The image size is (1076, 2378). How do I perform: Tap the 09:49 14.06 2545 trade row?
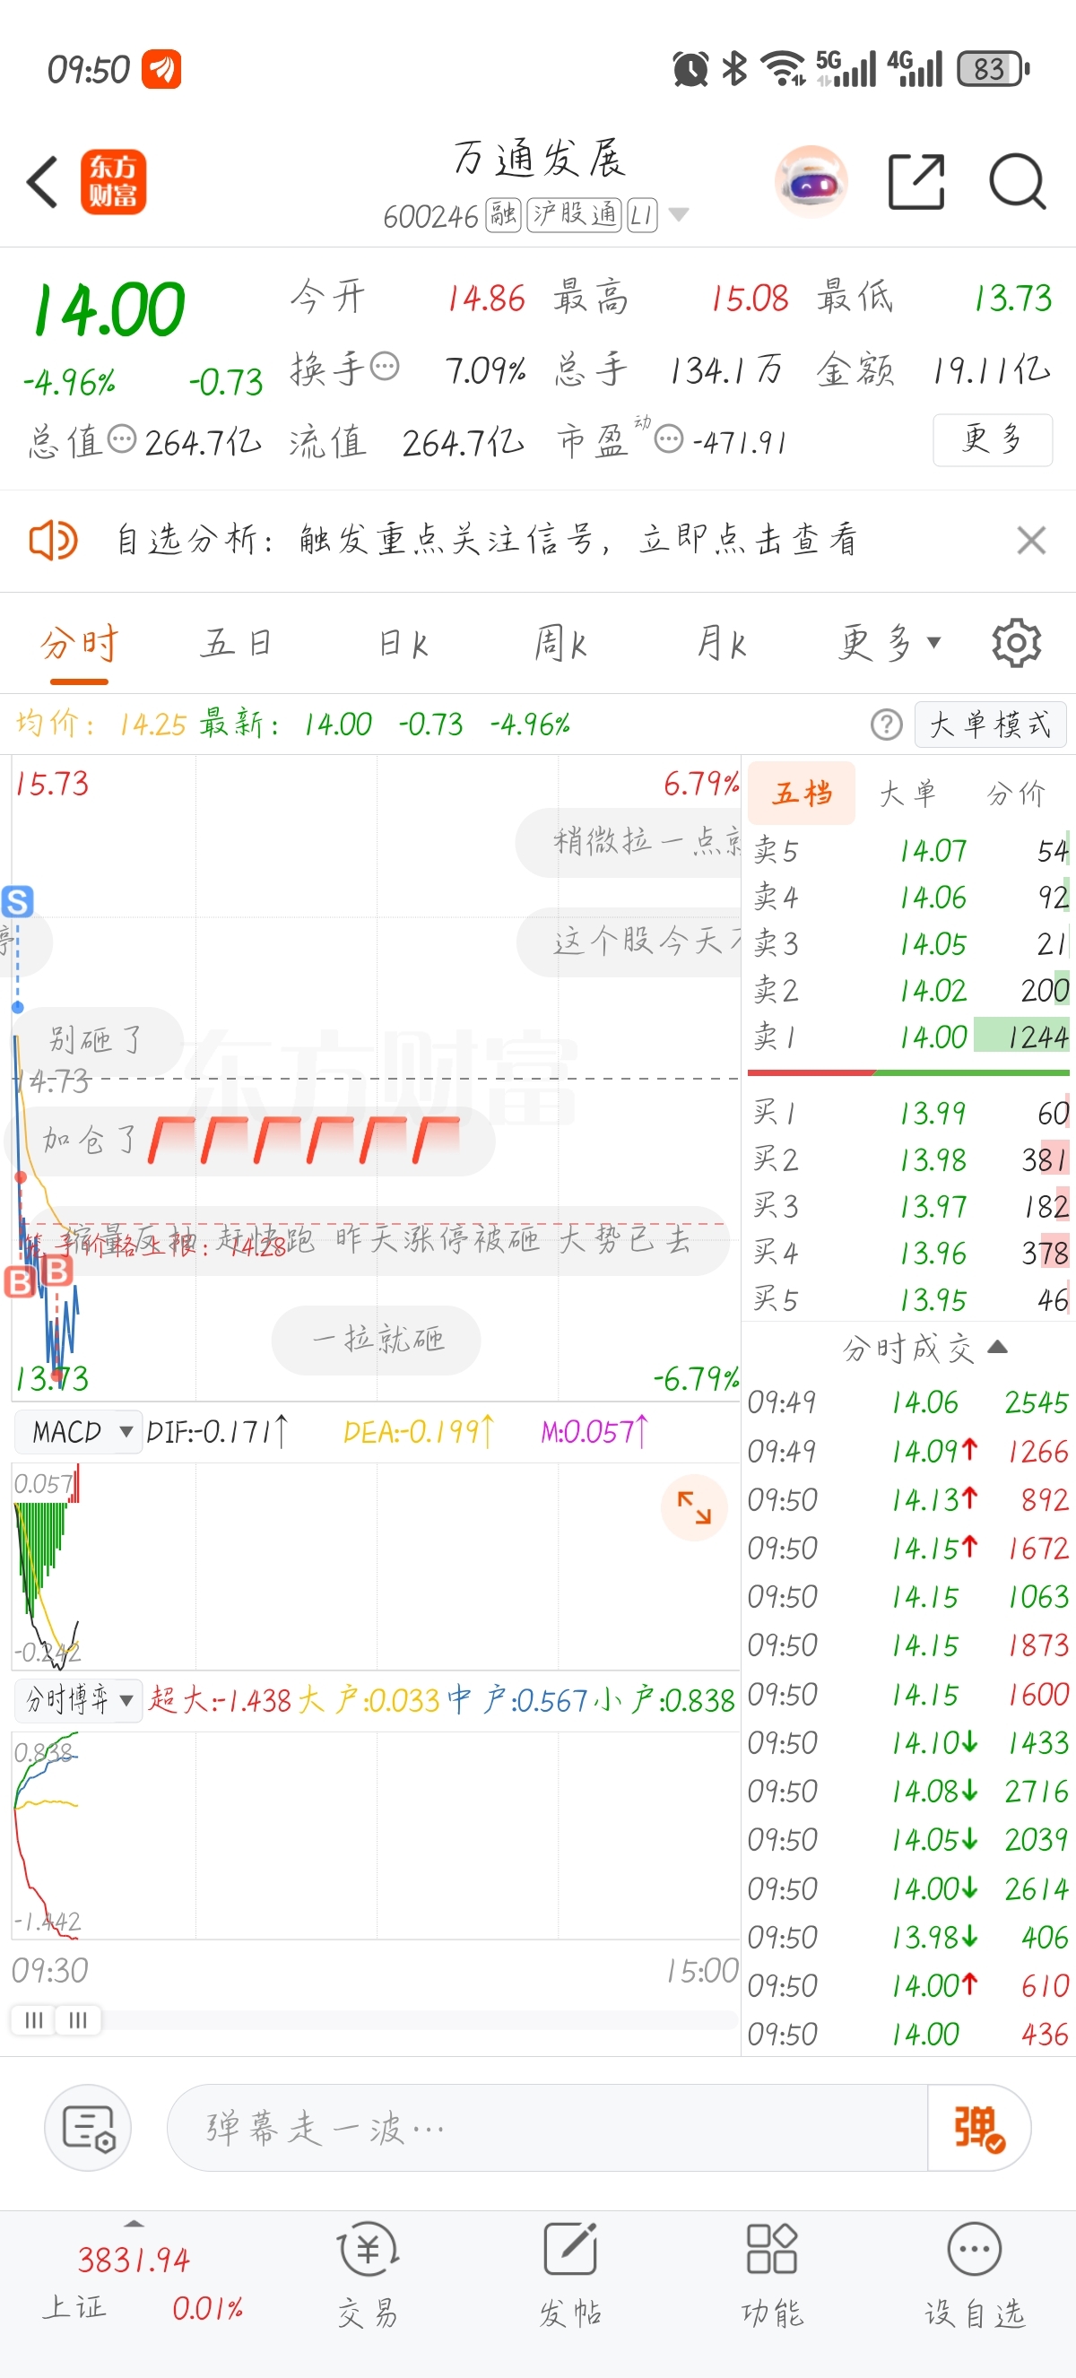(x=908, y=1402)
